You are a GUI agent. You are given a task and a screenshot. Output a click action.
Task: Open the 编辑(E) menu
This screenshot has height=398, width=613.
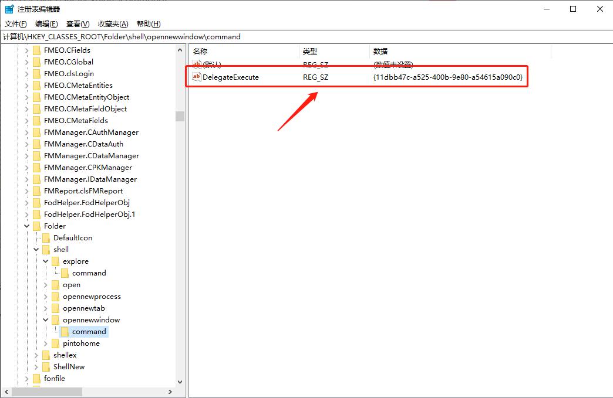coord(45,23)
